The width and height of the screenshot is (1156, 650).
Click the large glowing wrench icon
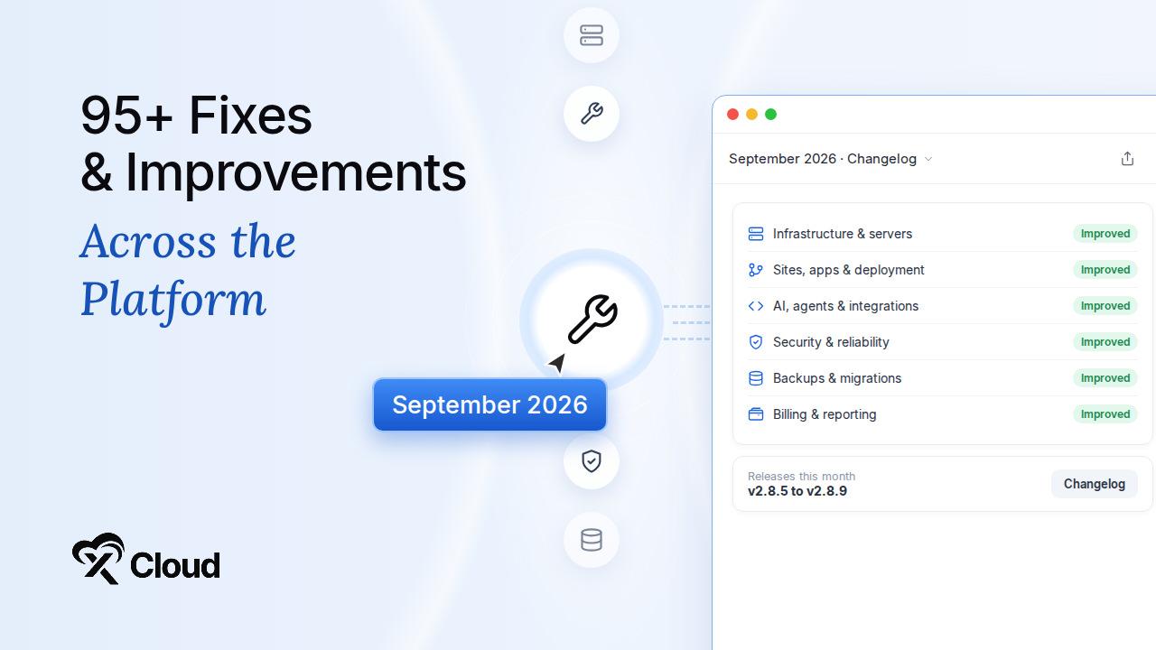tap(592, 320)
